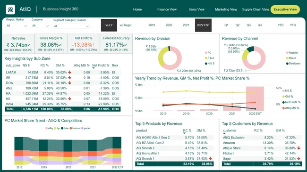Expand the Region, Market dropdown
This screenshot has width=307, height=172.
click(x=17, y=25)
